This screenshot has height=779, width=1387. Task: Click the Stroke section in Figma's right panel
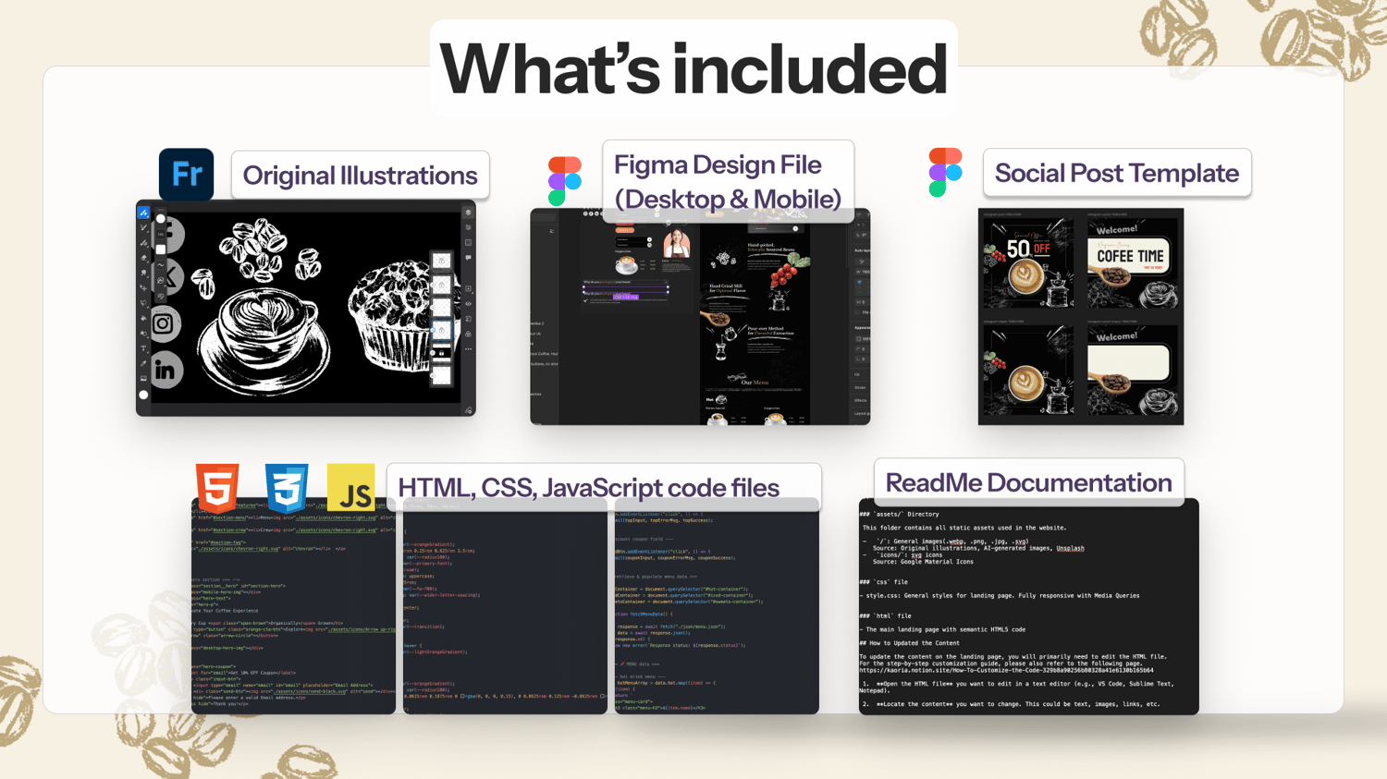[x=860, y=387]
